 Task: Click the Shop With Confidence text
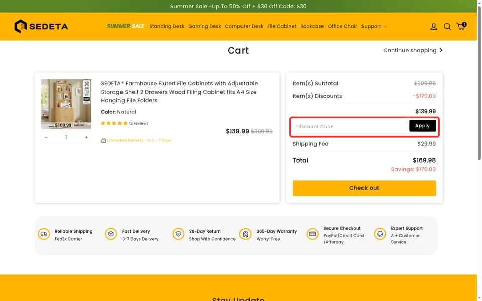[212, 239]
